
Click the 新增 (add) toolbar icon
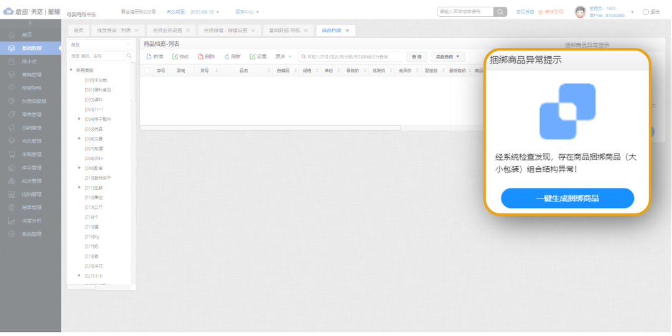(x=149, y=57)
